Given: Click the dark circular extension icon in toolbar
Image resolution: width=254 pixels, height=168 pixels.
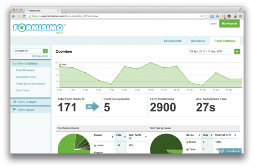Looking at the screenshot, I should (x=229, y=16).
